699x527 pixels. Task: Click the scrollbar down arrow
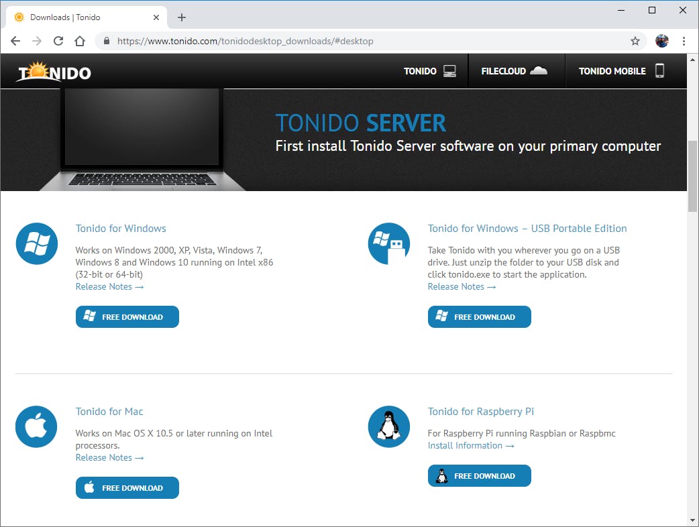click(693, 520)
